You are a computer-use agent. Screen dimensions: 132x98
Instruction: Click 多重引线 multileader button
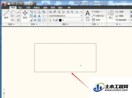tap(98, 16)
